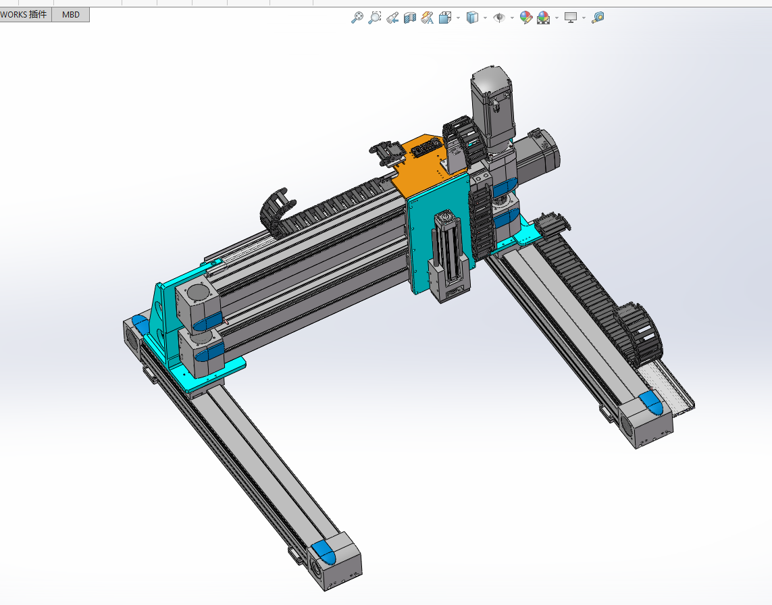
Task: Open the Apply Scene dropdown arrow
Action: click(x=556, y=18)
